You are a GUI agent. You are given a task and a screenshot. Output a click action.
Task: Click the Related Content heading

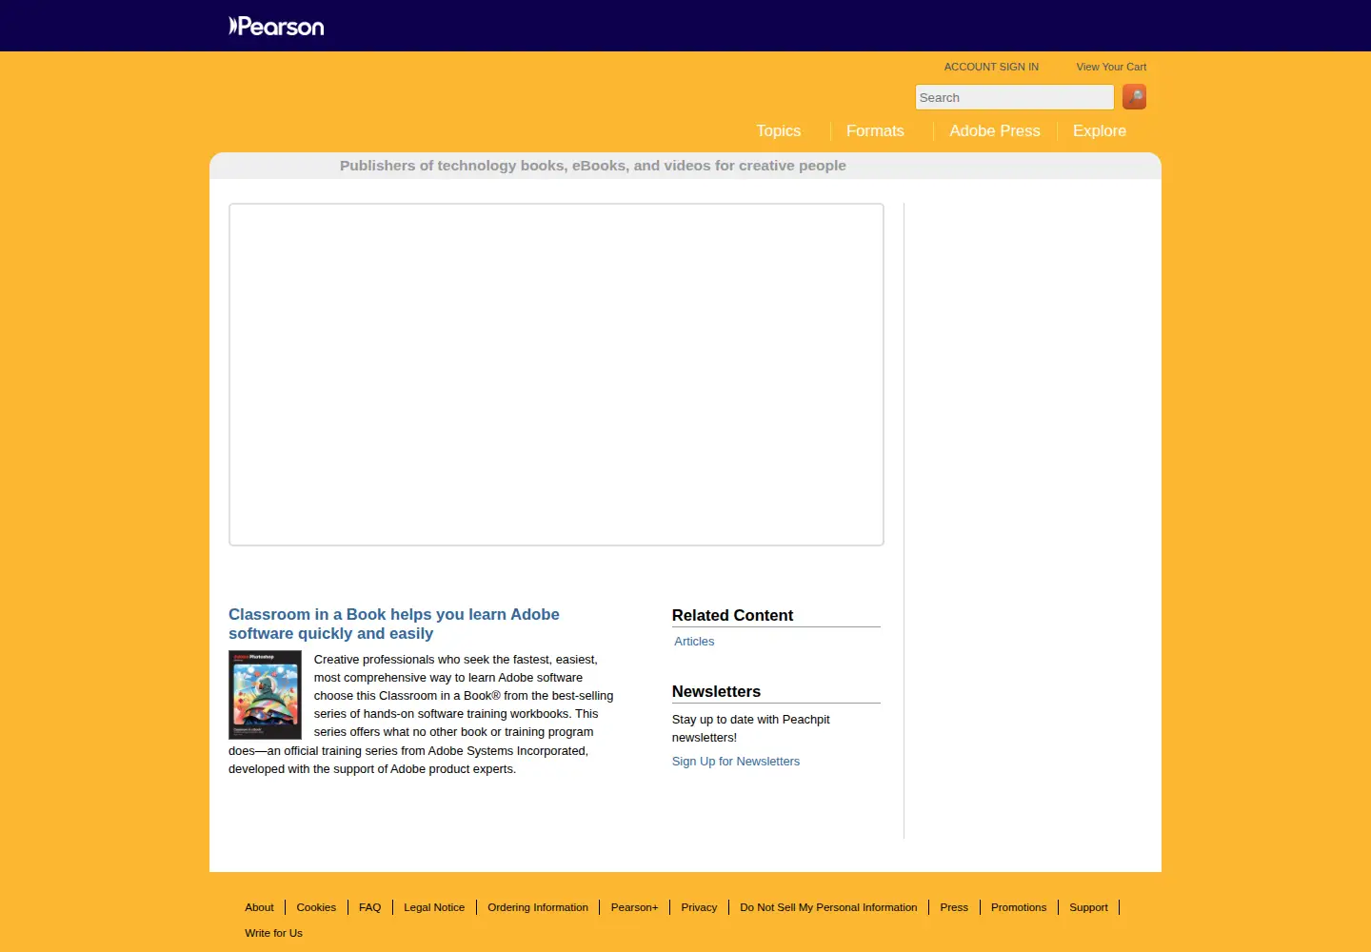[x=732, y=616]
